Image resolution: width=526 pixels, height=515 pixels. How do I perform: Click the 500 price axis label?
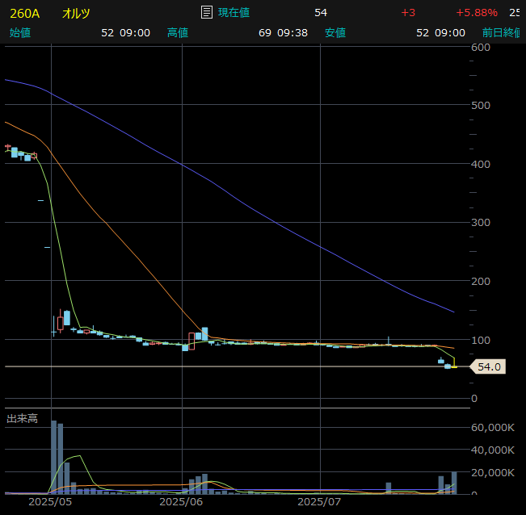click(481, 106)
